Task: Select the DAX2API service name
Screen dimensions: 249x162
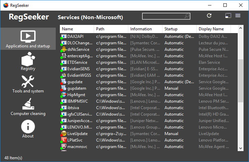Action: (x=75, y=36)
